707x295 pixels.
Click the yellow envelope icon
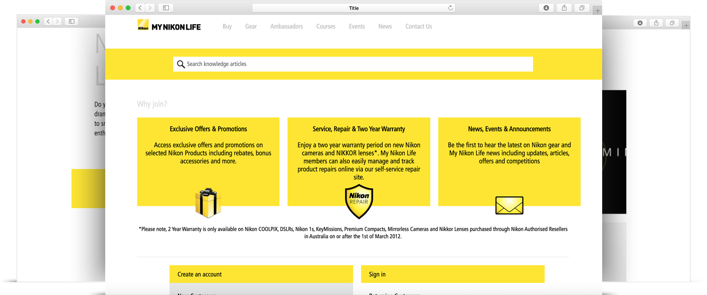point(509,205)
